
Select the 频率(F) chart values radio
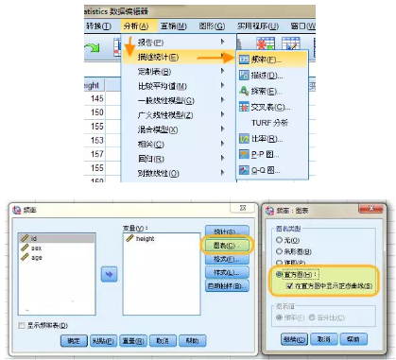(x=279, y=317)
